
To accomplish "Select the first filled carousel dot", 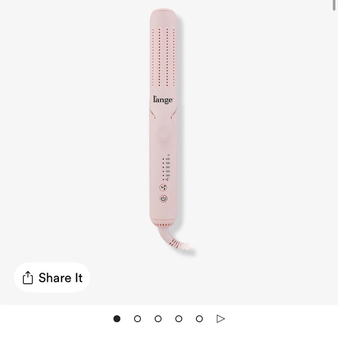I will click(x=117, y=319).
